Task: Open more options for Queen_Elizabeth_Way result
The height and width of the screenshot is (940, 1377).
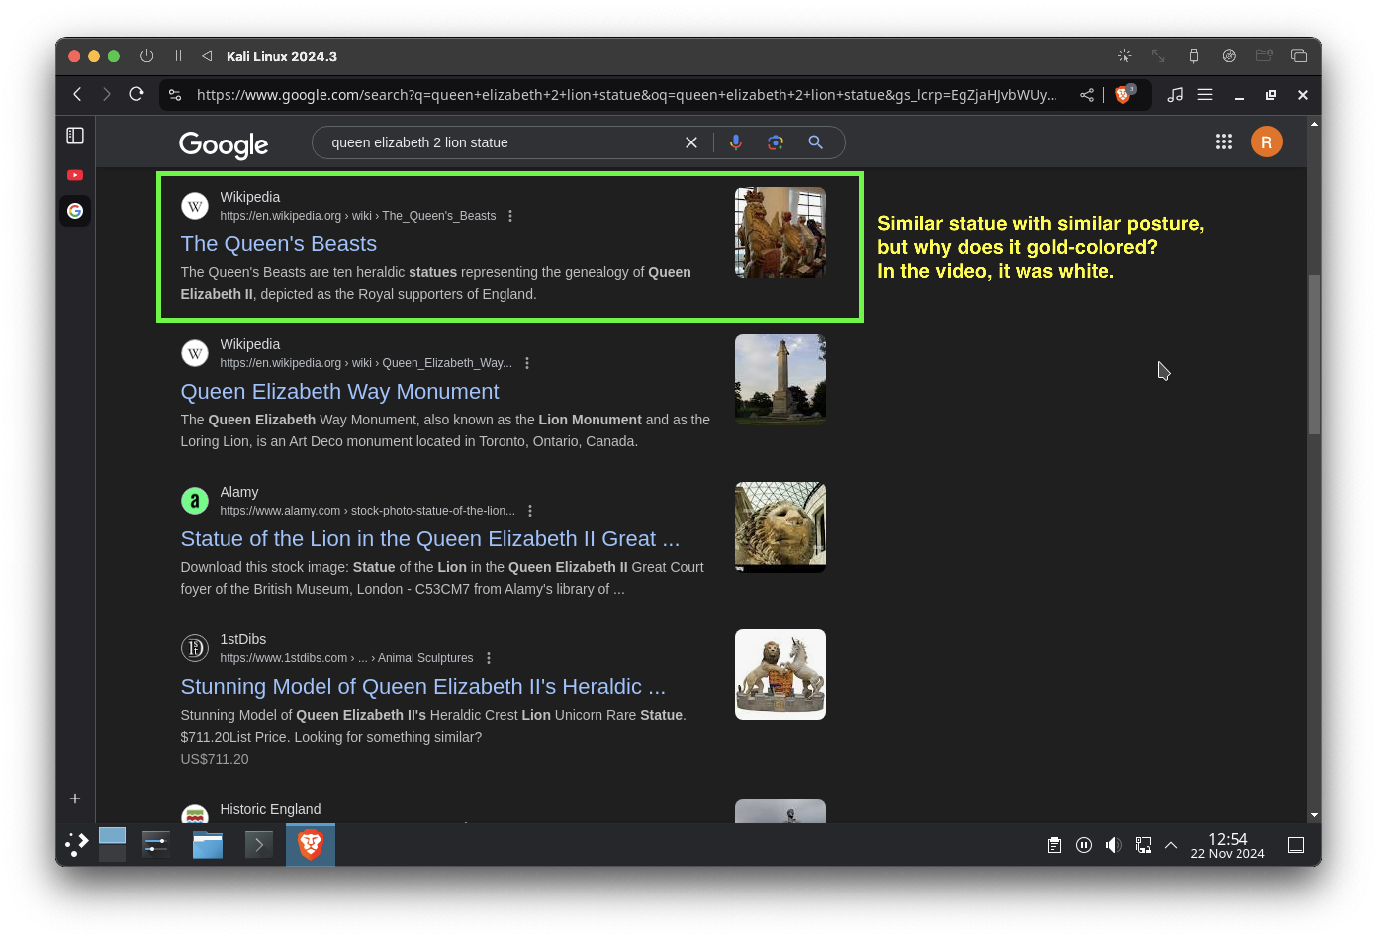Action: [x=527, y=363]
